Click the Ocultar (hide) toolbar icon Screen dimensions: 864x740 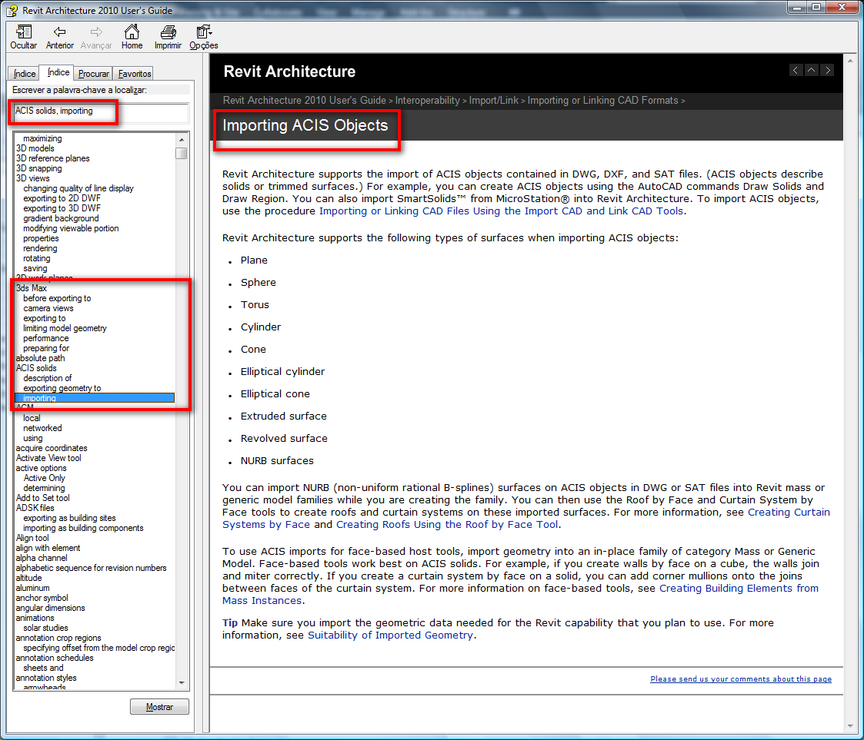(23, 37)
